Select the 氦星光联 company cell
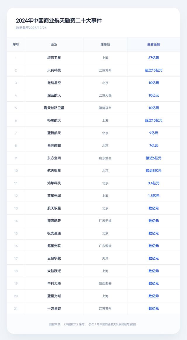The height and width of the screenshot is (340, 187). pyautogui.click(x=54, y=246)
